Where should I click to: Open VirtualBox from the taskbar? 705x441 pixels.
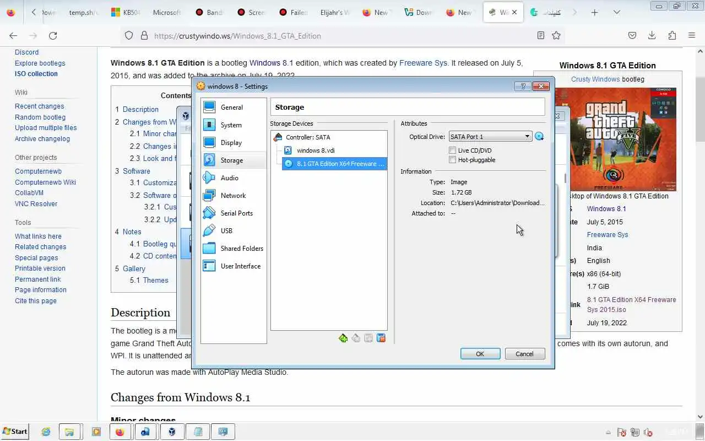tap(172, 432)
